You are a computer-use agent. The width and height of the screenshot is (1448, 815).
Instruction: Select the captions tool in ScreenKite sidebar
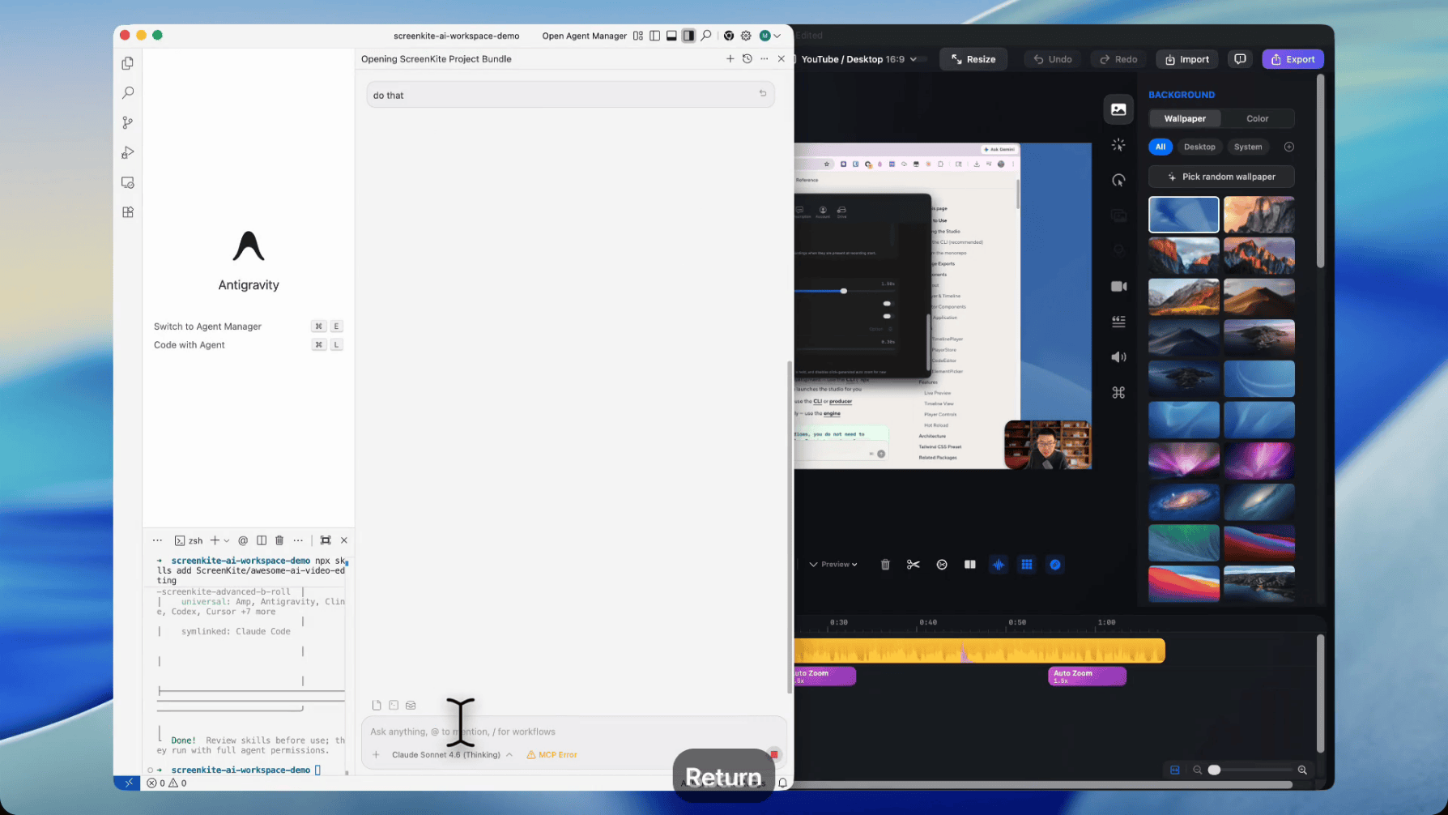1118,322
